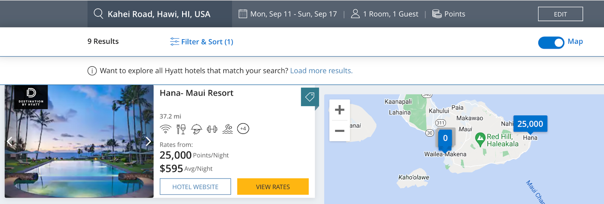604x204 pixels.
Task: Click the VIEW RATES button
Action: click(x=273, y=187)
